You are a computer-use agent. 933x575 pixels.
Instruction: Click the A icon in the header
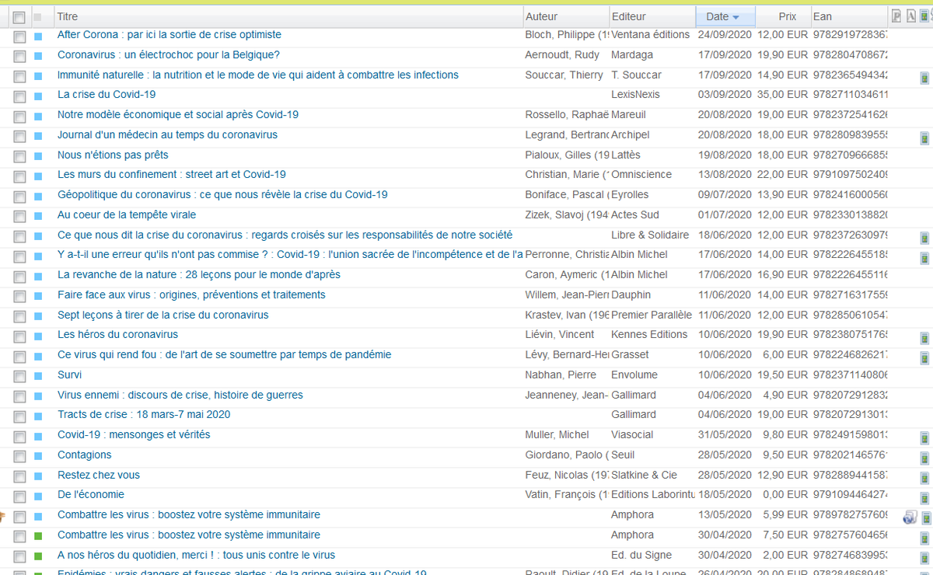(910, 16)
